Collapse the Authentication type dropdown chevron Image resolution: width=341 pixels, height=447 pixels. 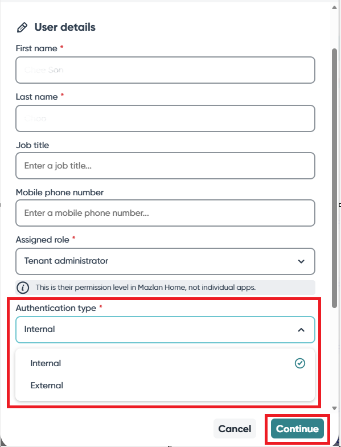pos(301,330)
